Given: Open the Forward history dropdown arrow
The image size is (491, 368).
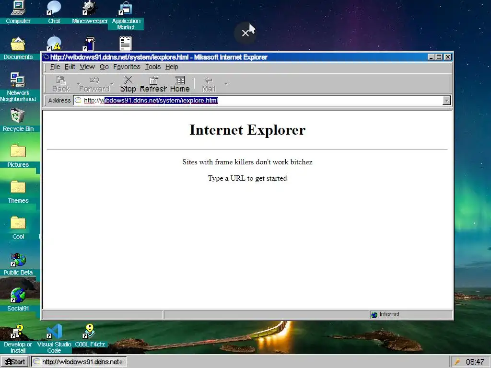Looking at the screenshot, I should coord(112,84).
